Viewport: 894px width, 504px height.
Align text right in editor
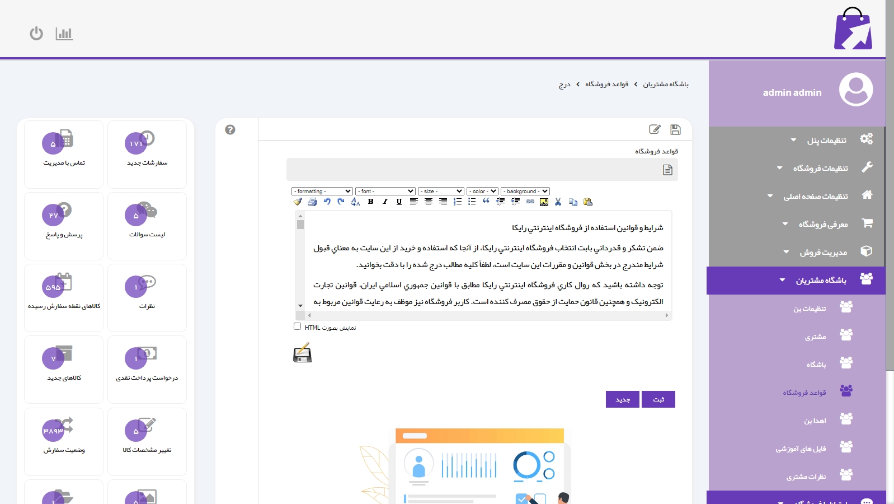pyautogui.click(x=443, y=202)
